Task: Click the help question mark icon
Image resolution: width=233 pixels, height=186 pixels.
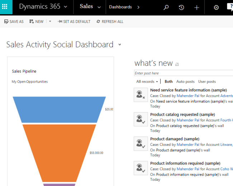Action: (x=230, y=7)
